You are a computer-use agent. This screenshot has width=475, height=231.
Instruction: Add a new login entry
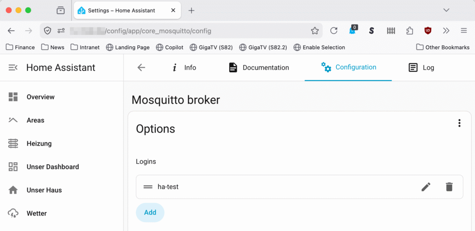(x=150, y=212)
